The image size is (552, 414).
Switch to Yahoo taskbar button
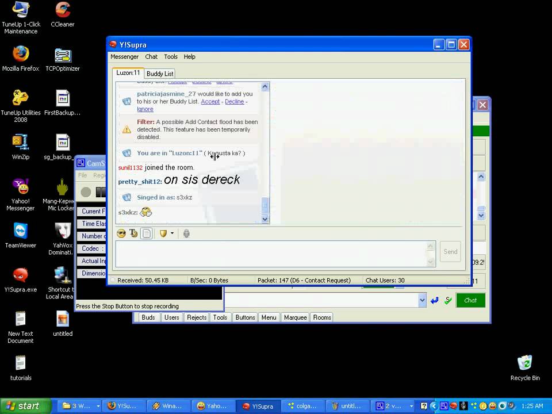(x=212, y=406)
